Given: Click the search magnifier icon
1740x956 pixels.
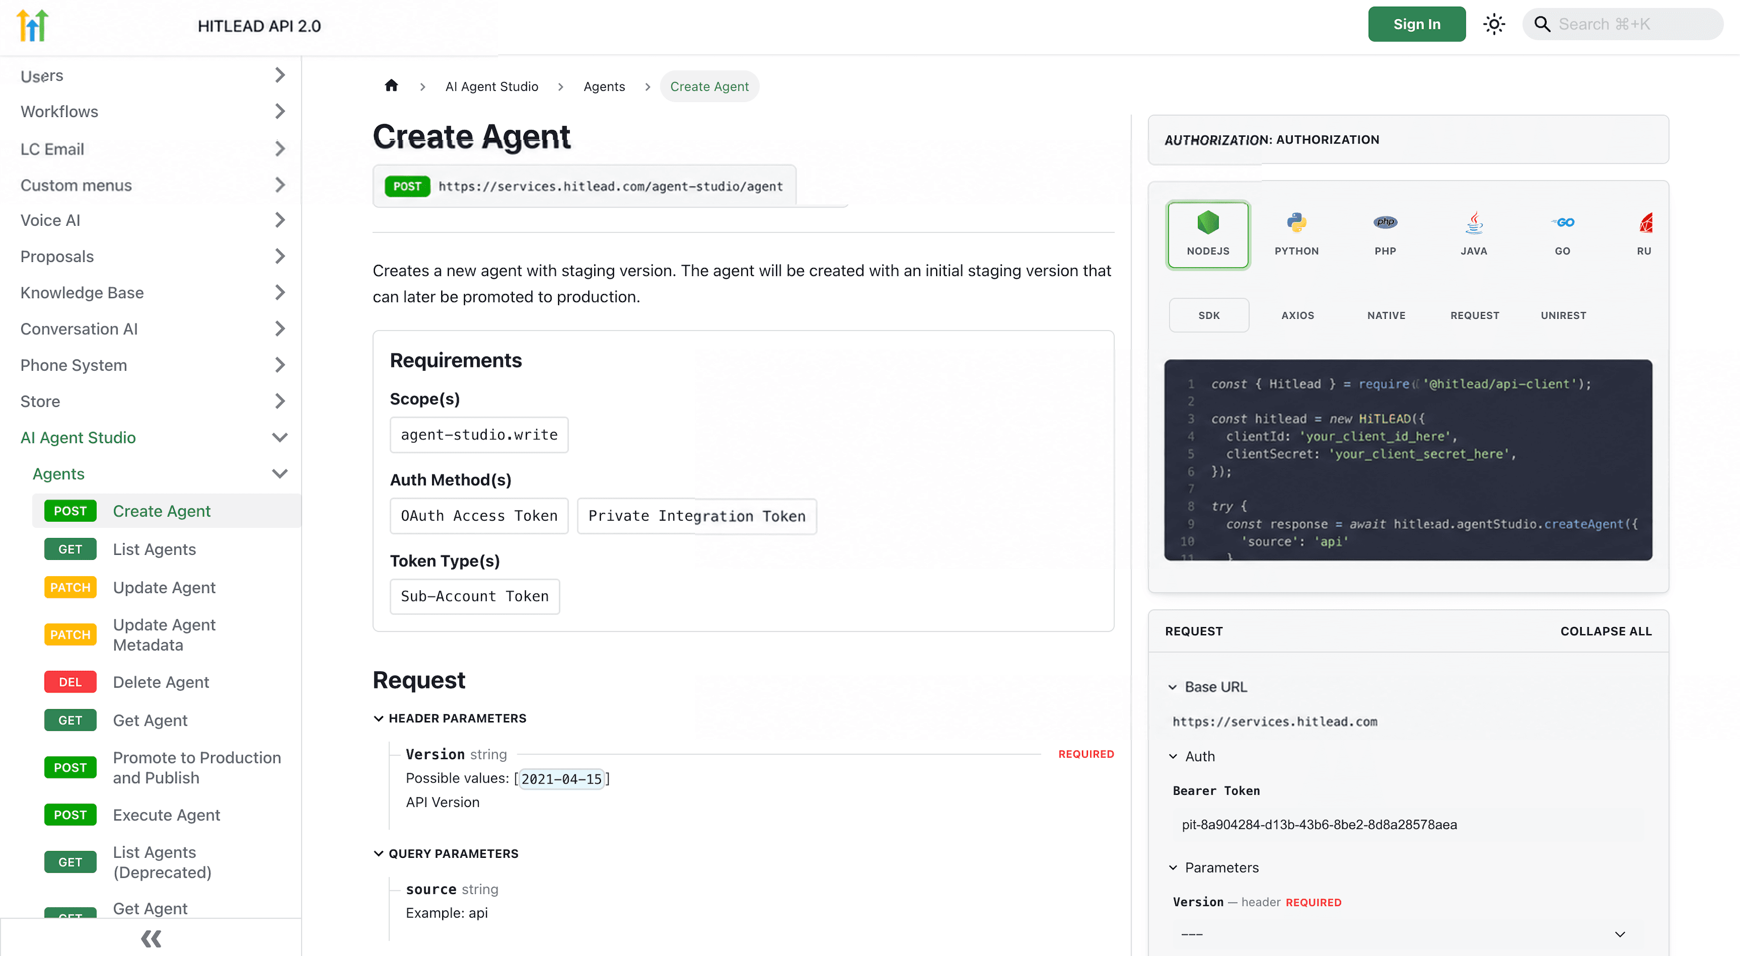Looking at the screenshot, I should [1542, 24].
